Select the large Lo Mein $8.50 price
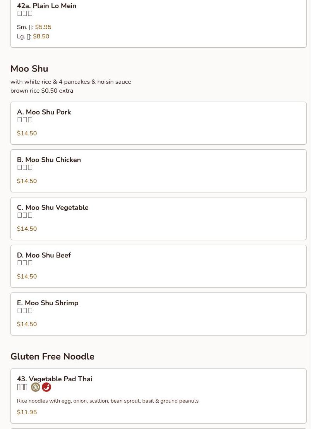This screenshot has width=319, height=429. (41, 36)
